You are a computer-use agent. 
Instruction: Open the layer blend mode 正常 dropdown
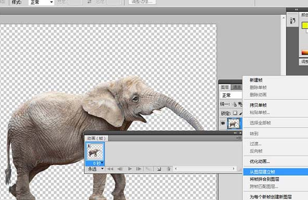pyautogui.click(x=231, y=95)
